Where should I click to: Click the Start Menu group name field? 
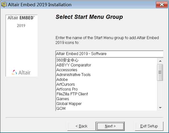point(109,54)
